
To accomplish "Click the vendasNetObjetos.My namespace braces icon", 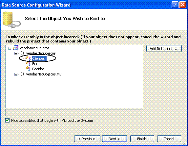I will coord(22,74).
